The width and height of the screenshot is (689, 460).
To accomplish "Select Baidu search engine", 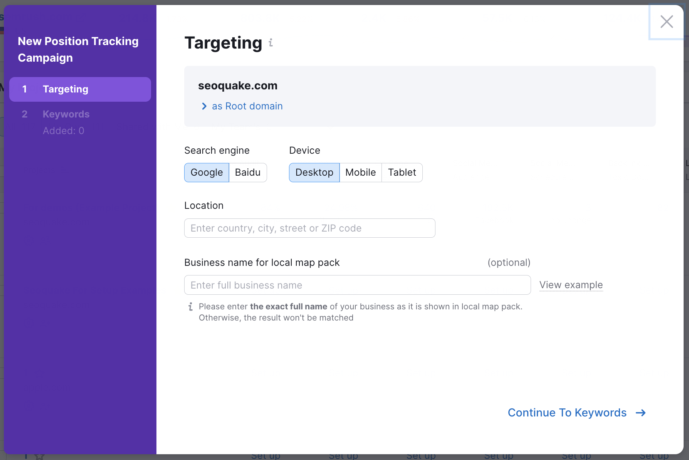I will click(248, 173).
